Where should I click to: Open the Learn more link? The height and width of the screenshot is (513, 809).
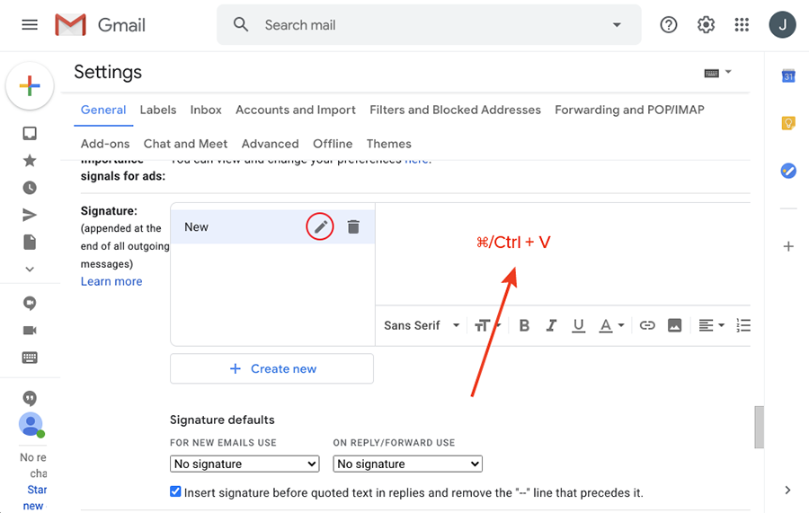coord(111,281)
